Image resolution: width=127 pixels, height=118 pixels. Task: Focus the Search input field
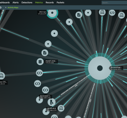[x=114, y=3]
